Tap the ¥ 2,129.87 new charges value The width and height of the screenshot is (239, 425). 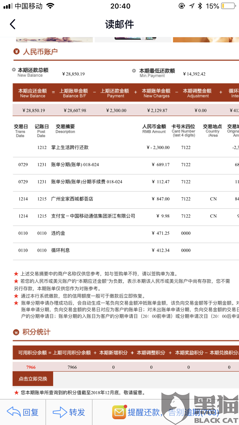(157, 111)
